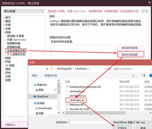The width and height of the screenshot is (152, 129).
Task: Select 快速访问 in the navigation pane
Action: click(x=42, y=85)
